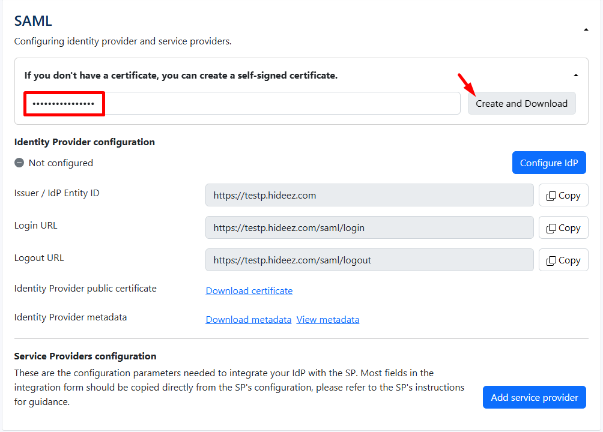
Task: Open the View metadata link
Action: (327, 319)
